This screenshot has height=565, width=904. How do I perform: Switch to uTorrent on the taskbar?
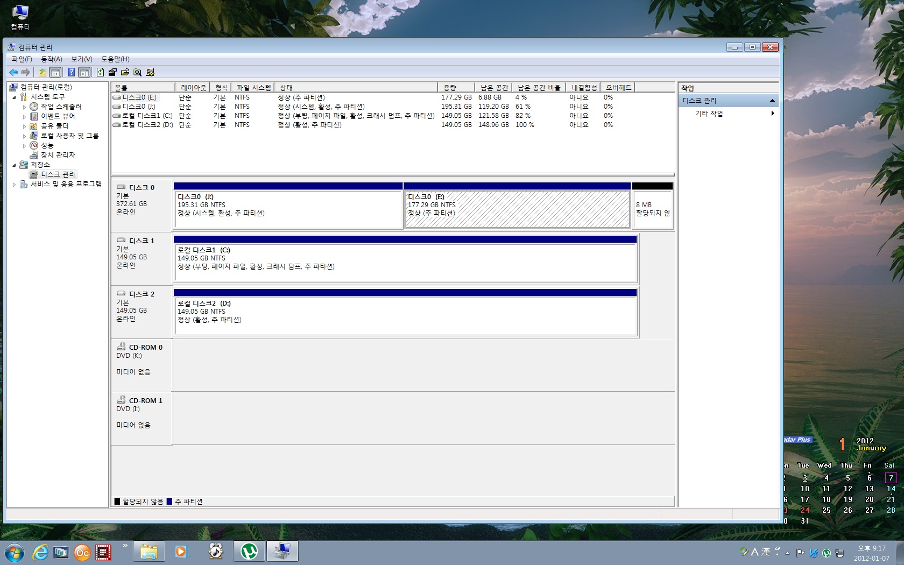point(249,552)
